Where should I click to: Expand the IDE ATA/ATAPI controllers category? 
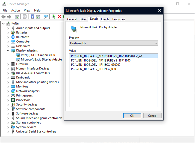point(8,73)
